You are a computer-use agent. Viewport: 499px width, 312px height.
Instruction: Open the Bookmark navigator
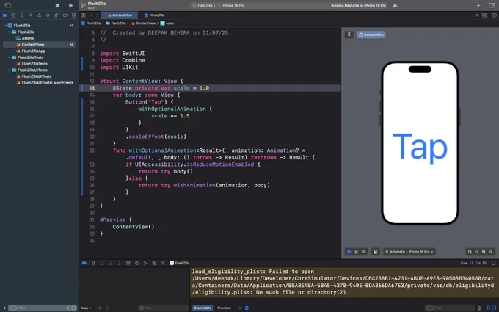click(x=21, y=15)
